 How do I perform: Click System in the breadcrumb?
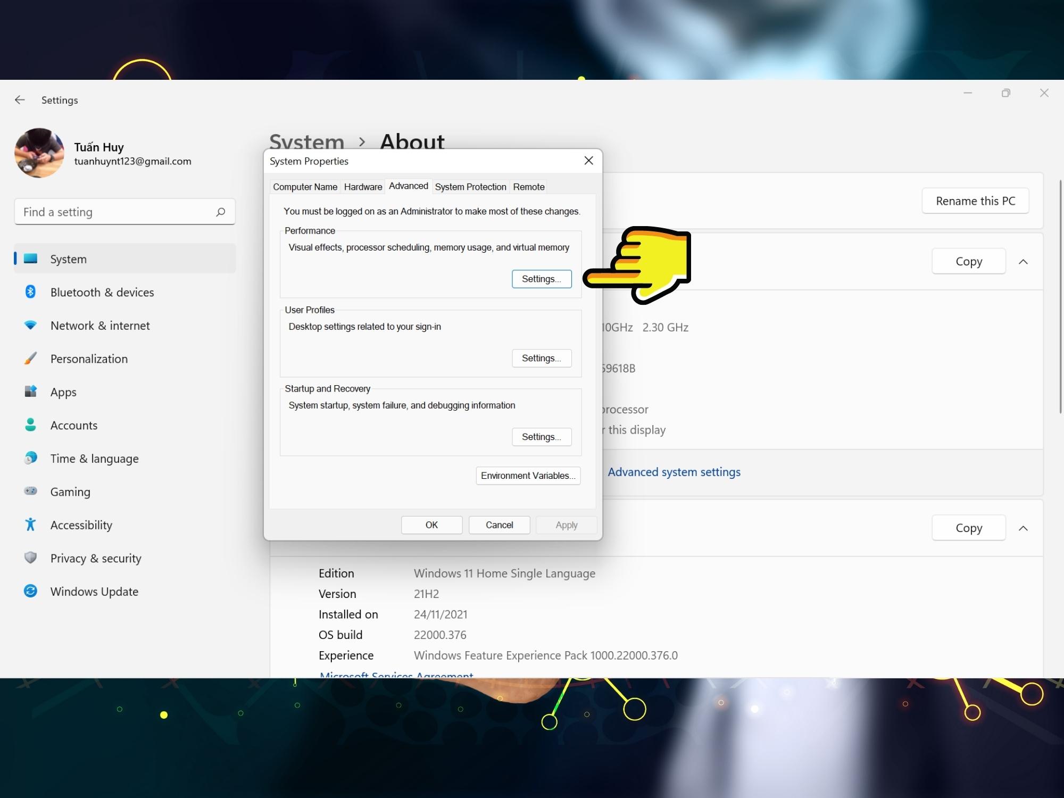[x=307, y=142]
